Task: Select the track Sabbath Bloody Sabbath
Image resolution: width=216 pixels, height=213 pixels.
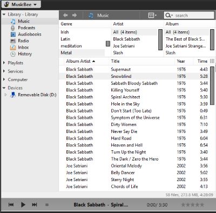Action: pos(134,83)
